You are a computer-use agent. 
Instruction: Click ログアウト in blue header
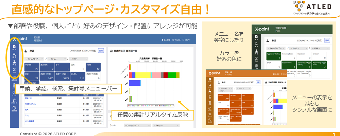click(x=187, y=40)
